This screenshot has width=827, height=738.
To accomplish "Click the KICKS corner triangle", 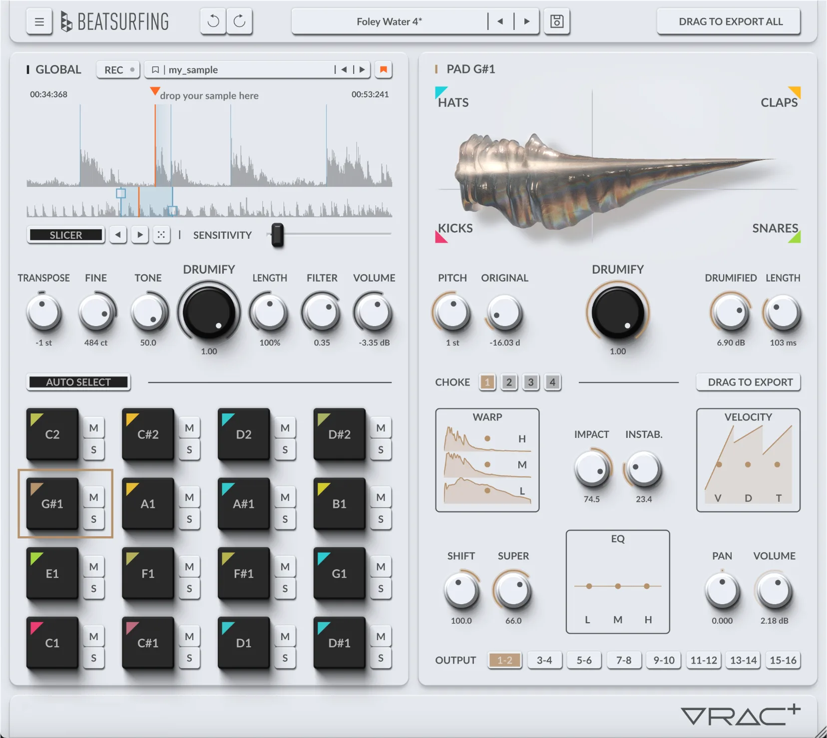I will click(x=440, y=238).
